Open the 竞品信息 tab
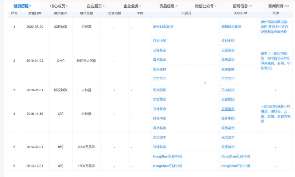295x177 pixels. (x=169, y=6)
